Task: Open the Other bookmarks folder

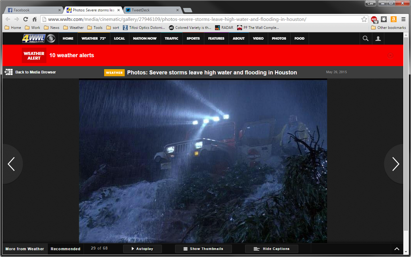Action: [389, 28]
